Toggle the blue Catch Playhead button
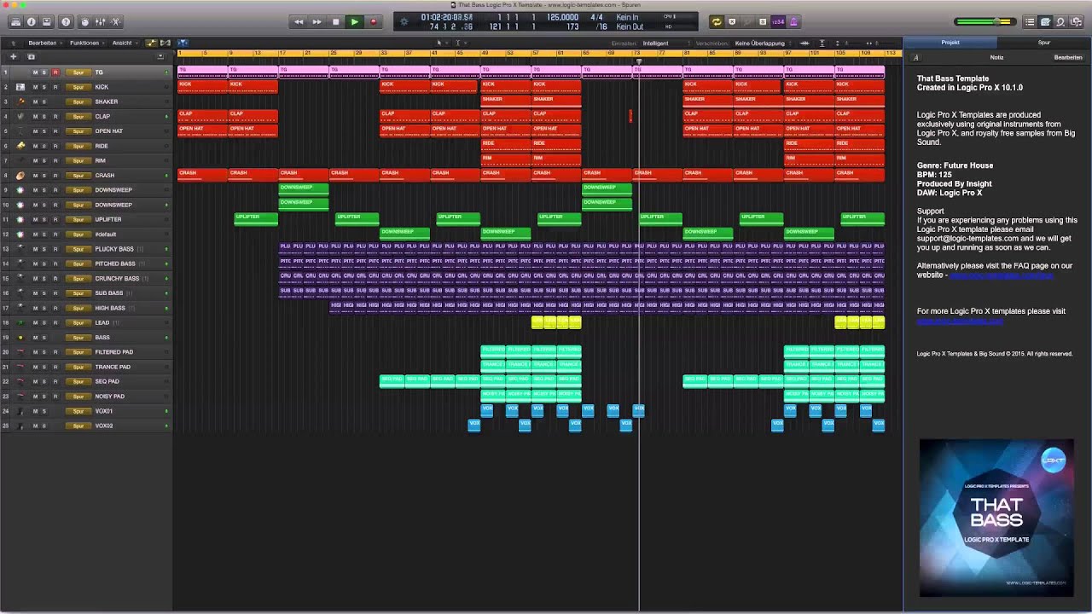 pos(183,43)
